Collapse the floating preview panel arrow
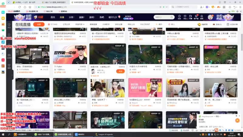 (163, 33)
